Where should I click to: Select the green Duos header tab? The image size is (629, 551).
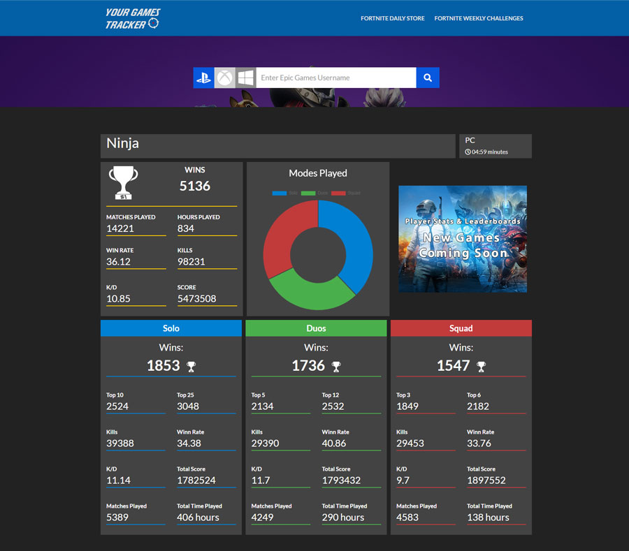click(x=316, y=328)
